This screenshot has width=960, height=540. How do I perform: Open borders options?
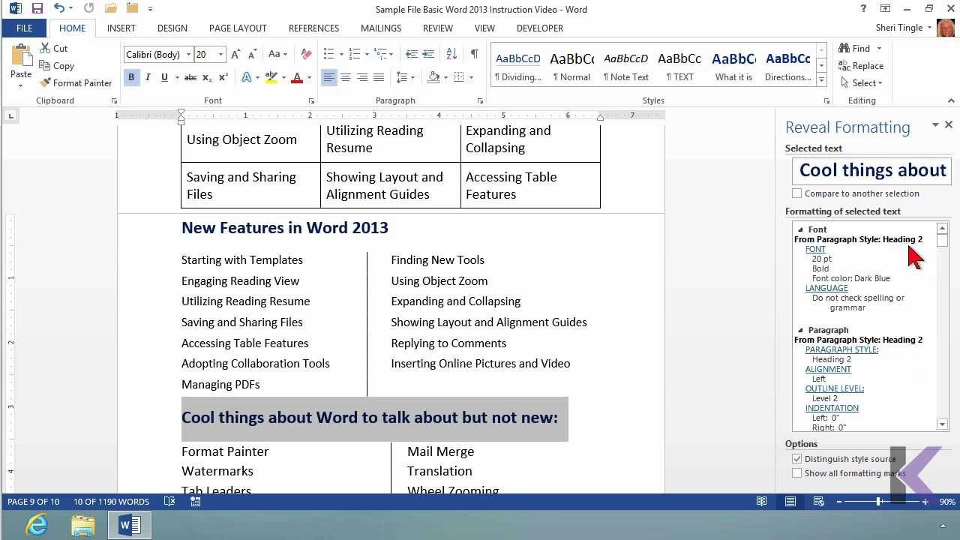460,77
